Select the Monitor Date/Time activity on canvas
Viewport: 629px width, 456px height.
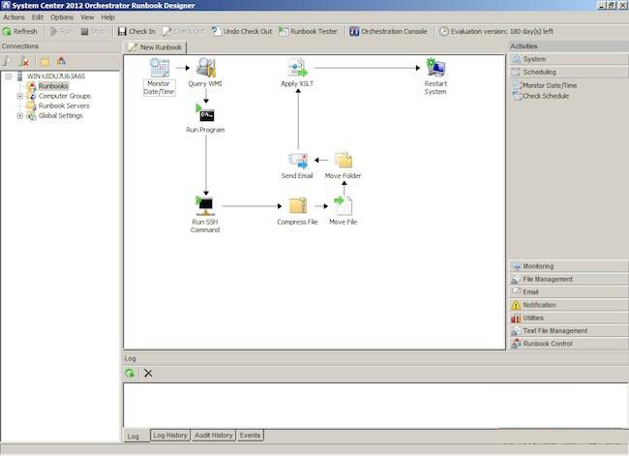click(159, 69)
